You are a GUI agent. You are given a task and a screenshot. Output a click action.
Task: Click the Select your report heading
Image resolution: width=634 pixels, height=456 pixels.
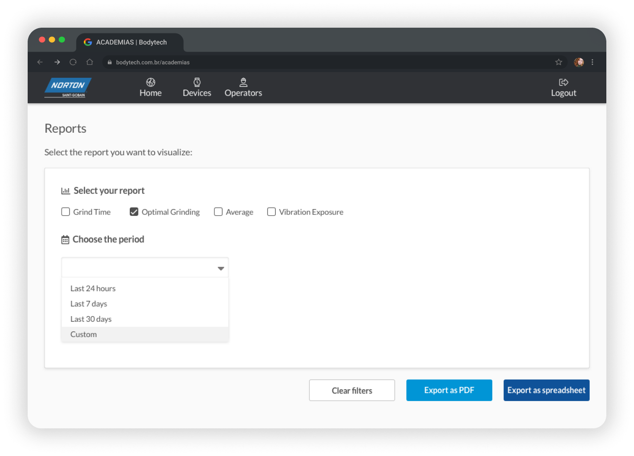[x=109, y=191]
